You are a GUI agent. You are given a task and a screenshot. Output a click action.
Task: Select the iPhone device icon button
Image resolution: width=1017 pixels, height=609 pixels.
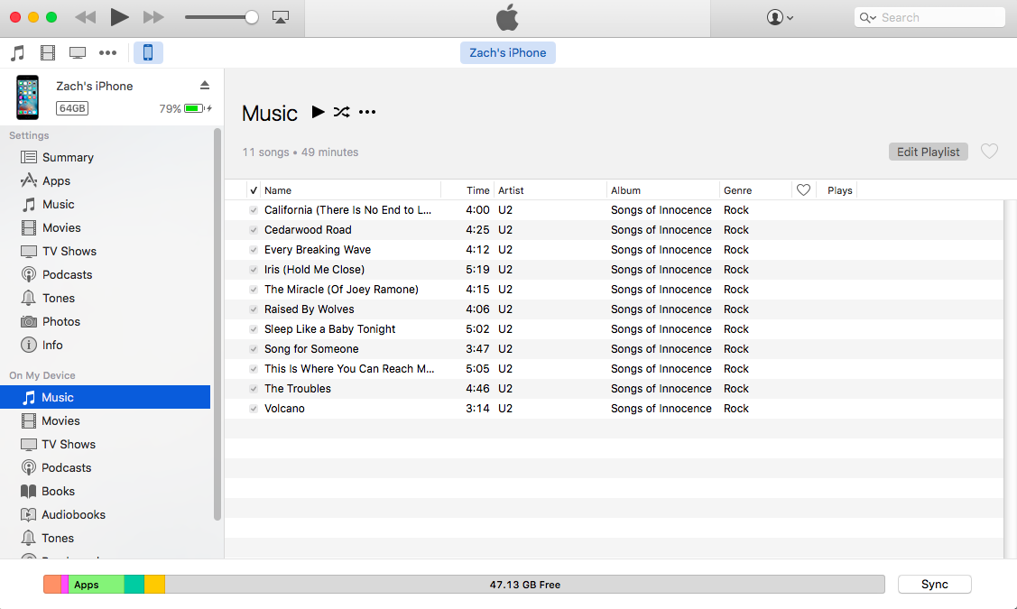(x=148, y=52)
